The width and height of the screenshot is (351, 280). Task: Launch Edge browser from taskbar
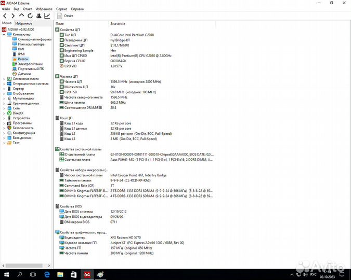[47, 274]
